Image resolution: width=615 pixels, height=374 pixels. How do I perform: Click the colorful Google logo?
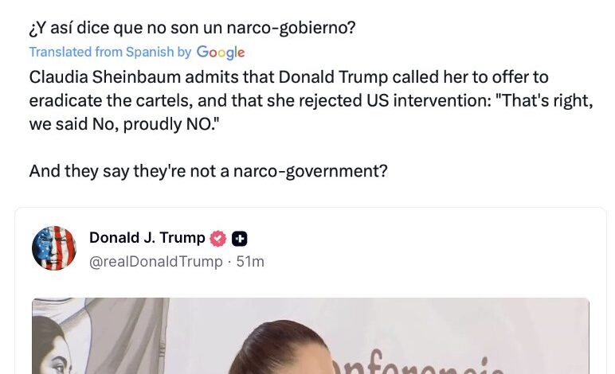coord(221,53)
